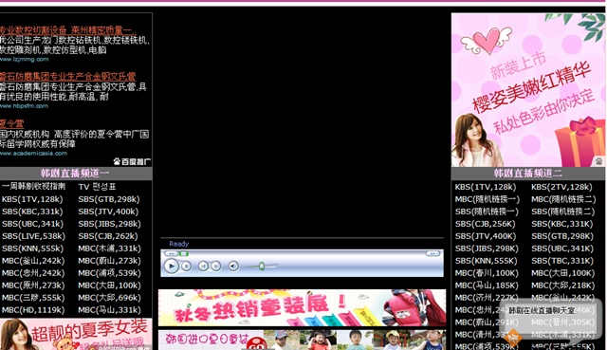
Task: Mute the player's sound
Action: (x=233, y=266)
